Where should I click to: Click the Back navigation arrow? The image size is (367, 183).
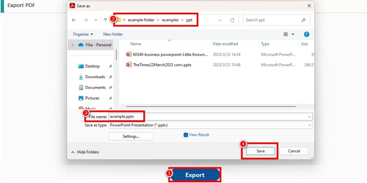(x=74, y=20)
